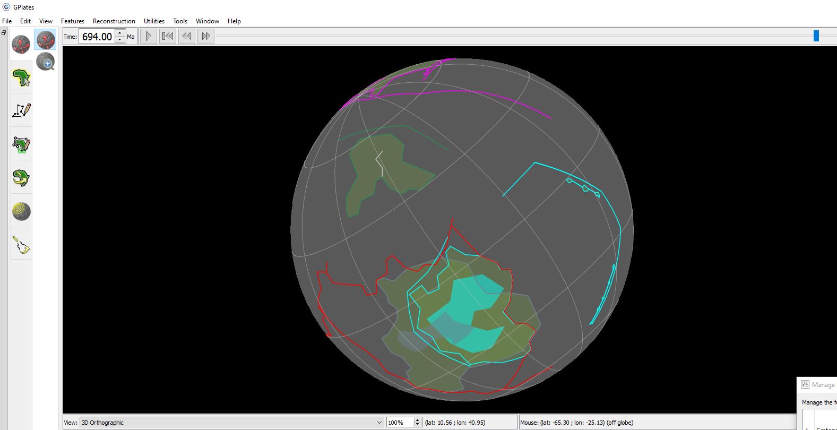Increase the zoom percentage with stepper

[x=418, y=420]
